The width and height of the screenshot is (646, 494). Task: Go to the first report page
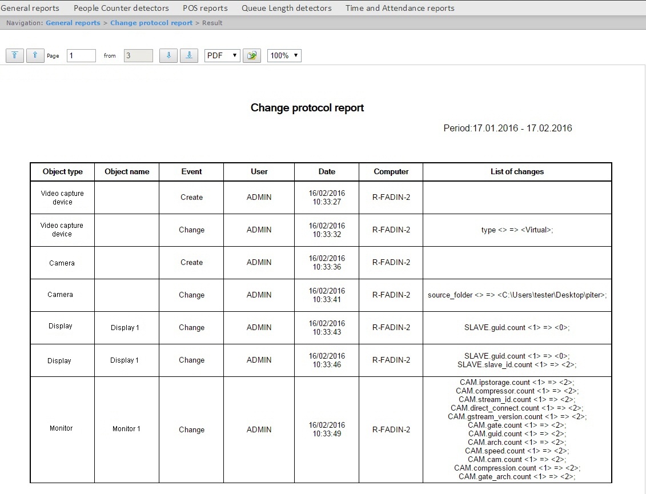click(x=15, y=55)
